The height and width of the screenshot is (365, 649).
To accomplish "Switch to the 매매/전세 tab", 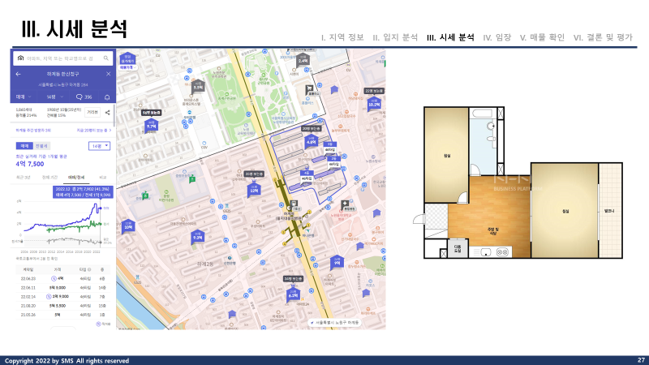I will pyautogui.click(x=76, y=178).
